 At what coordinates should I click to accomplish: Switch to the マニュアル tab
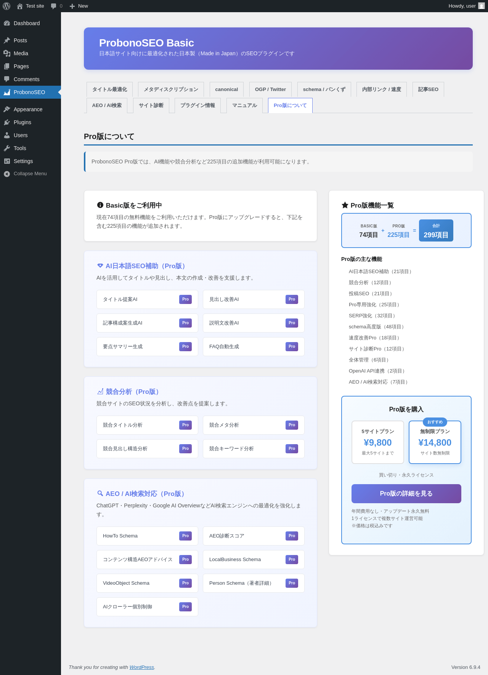(244, 106)
